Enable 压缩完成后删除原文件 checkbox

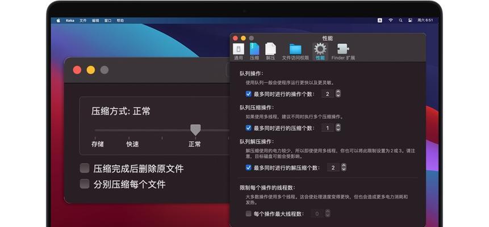[x=85, y=169]
